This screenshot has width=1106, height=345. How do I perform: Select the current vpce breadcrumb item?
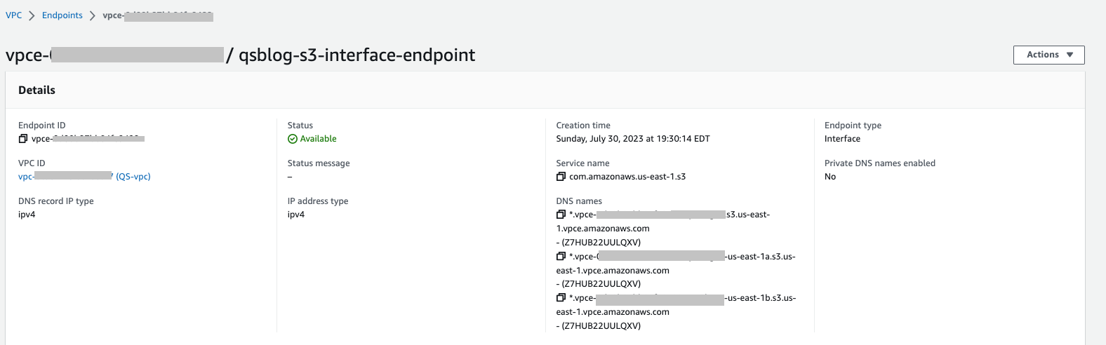tap(158, 15)
